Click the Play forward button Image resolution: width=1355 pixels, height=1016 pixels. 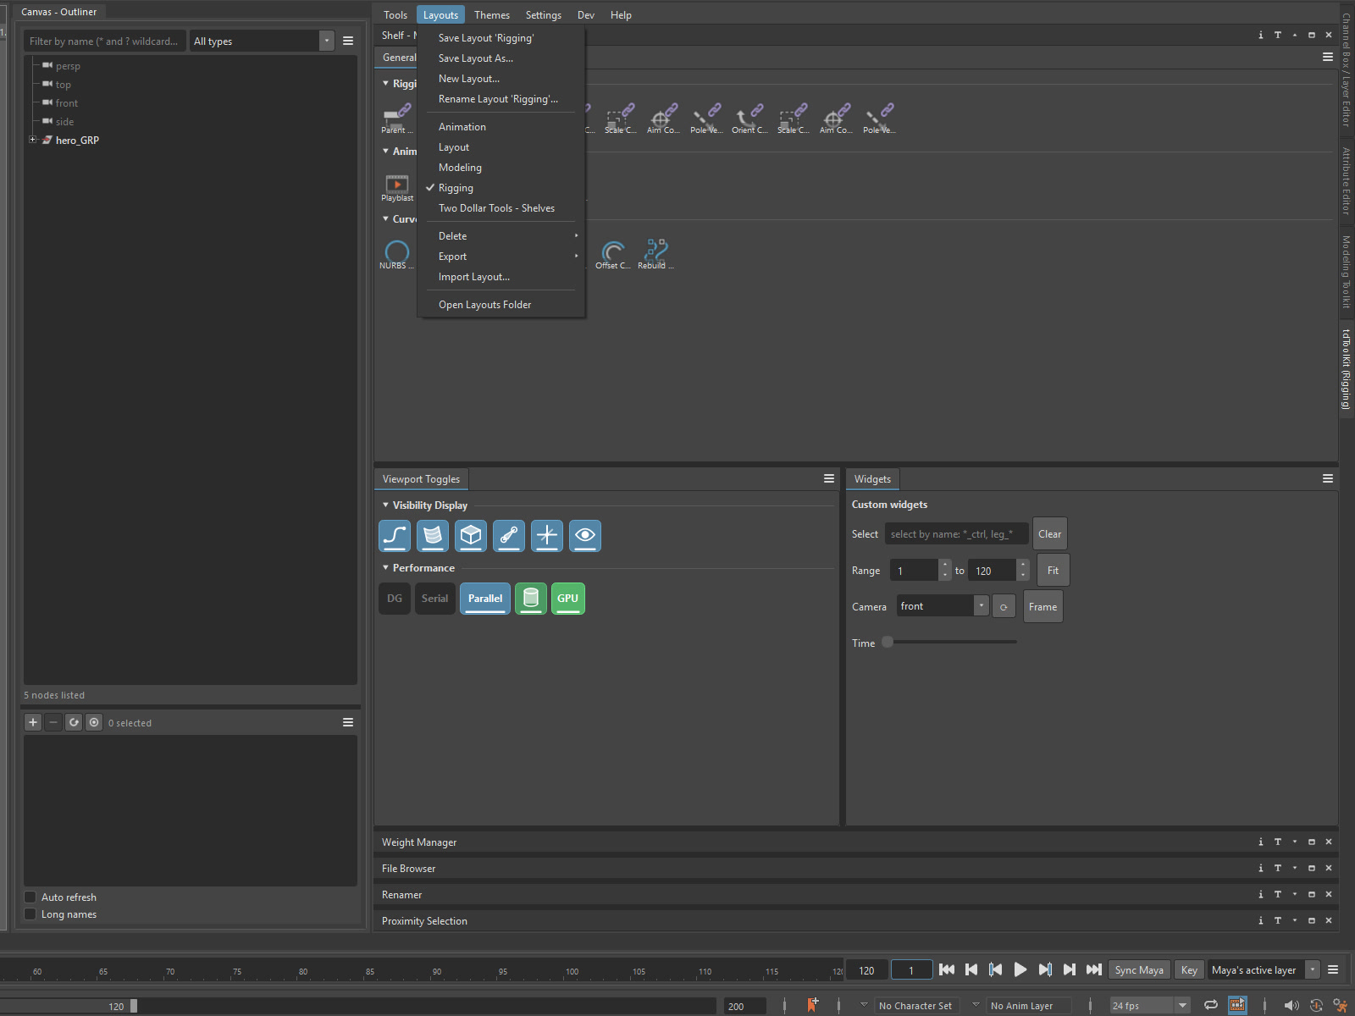coord(1020,970)
